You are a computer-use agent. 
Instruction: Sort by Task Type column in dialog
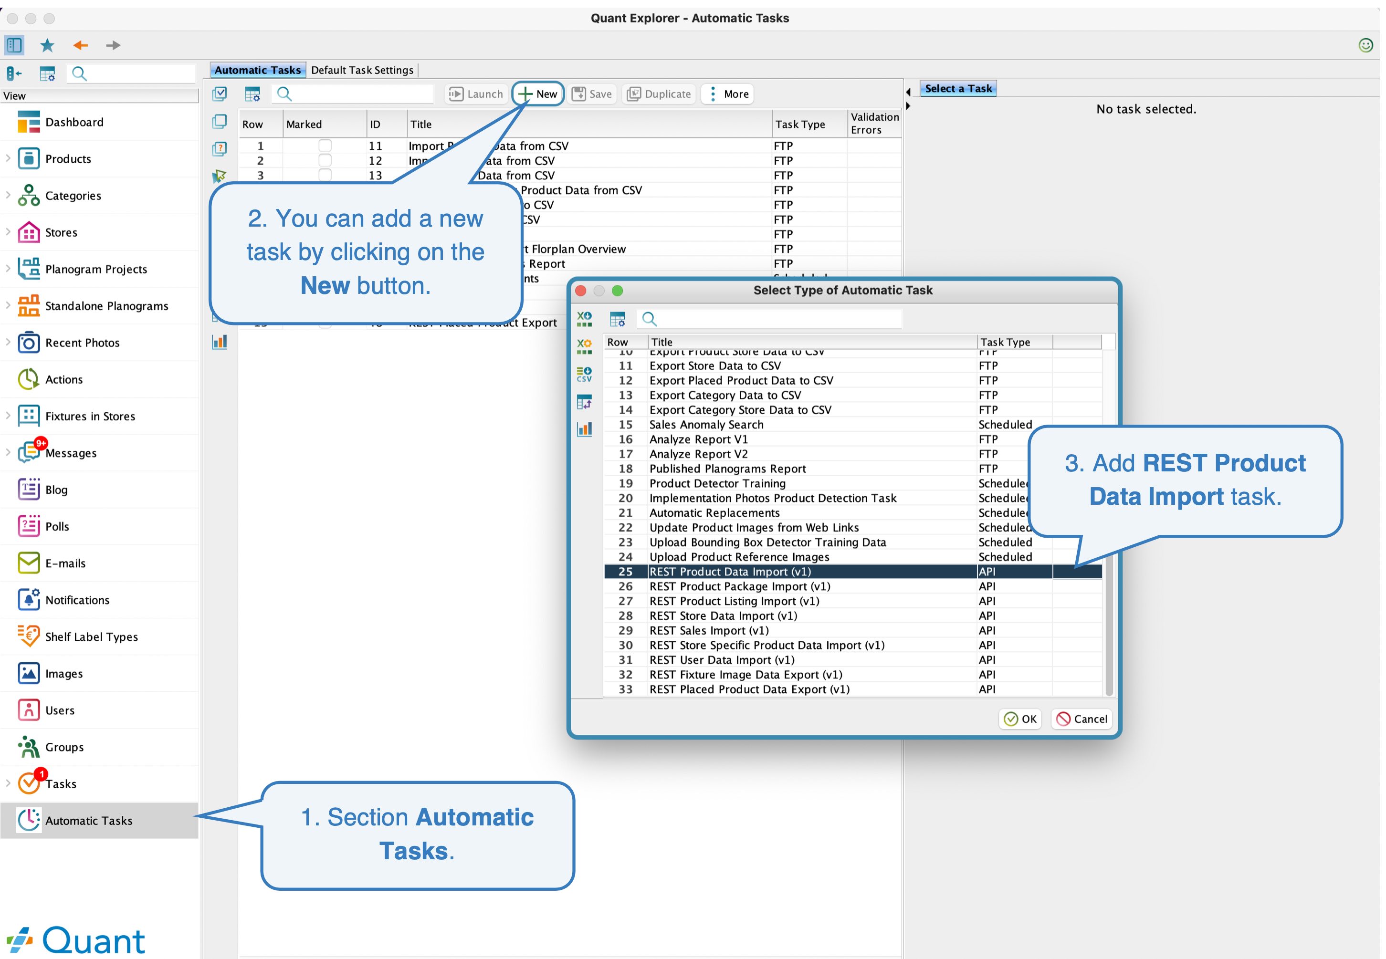tap(1014, 342)
